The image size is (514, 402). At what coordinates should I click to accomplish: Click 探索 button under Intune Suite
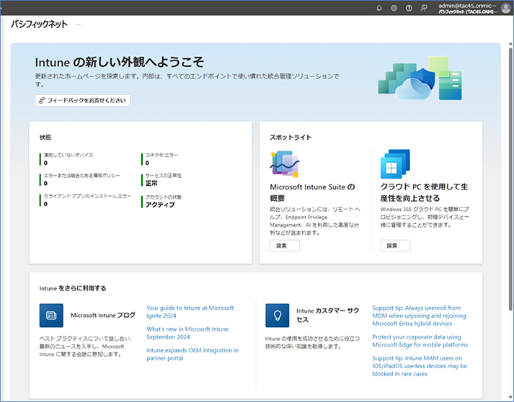tap(285, 246)
